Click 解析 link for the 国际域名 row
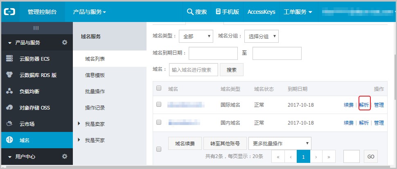397x169 pixels. (x=364, y=105)
